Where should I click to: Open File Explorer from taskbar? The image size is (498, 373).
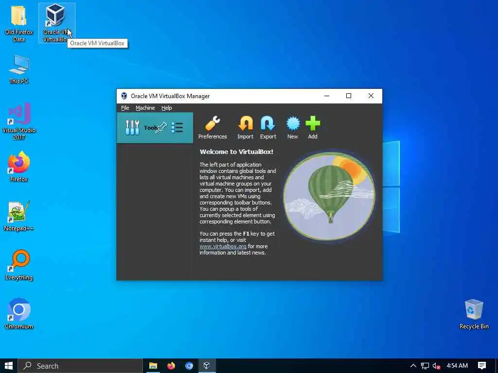point(153,366)
